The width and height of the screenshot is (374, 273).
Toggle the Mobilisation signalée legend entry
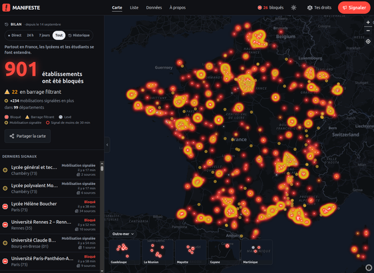click(x=23, y=123)
